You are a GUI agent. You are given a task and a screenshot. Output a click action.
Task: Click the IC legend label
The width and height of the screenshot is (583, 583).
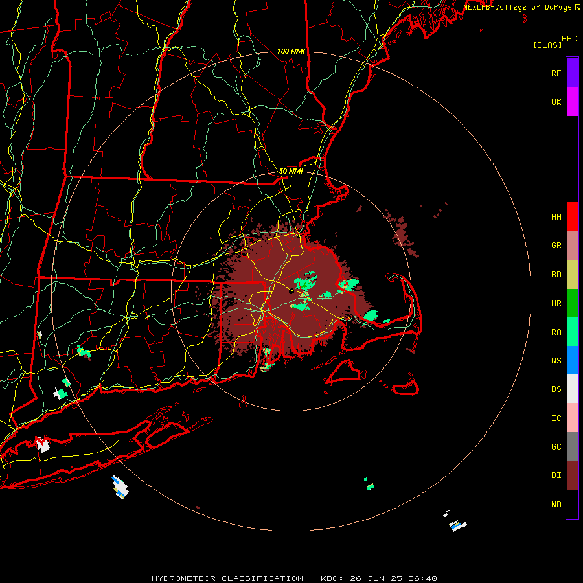click(x=556, y=418)
